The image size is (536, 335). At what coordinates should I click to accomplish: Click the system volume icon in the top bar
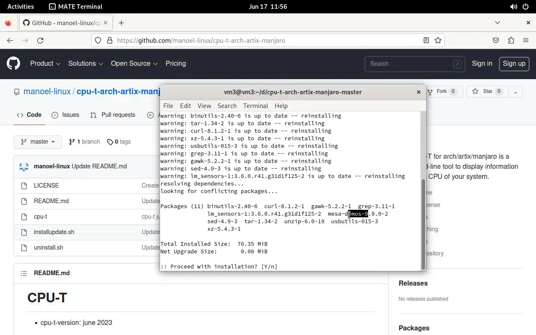513,7
